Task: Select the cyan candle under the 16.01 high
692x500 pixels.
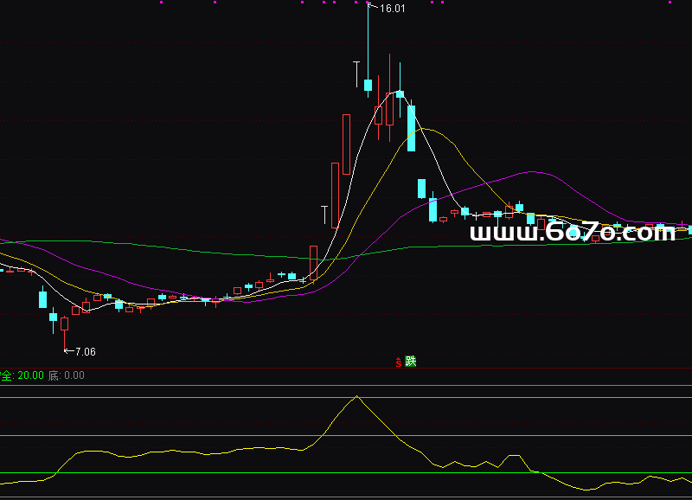Action: [368, 85]
